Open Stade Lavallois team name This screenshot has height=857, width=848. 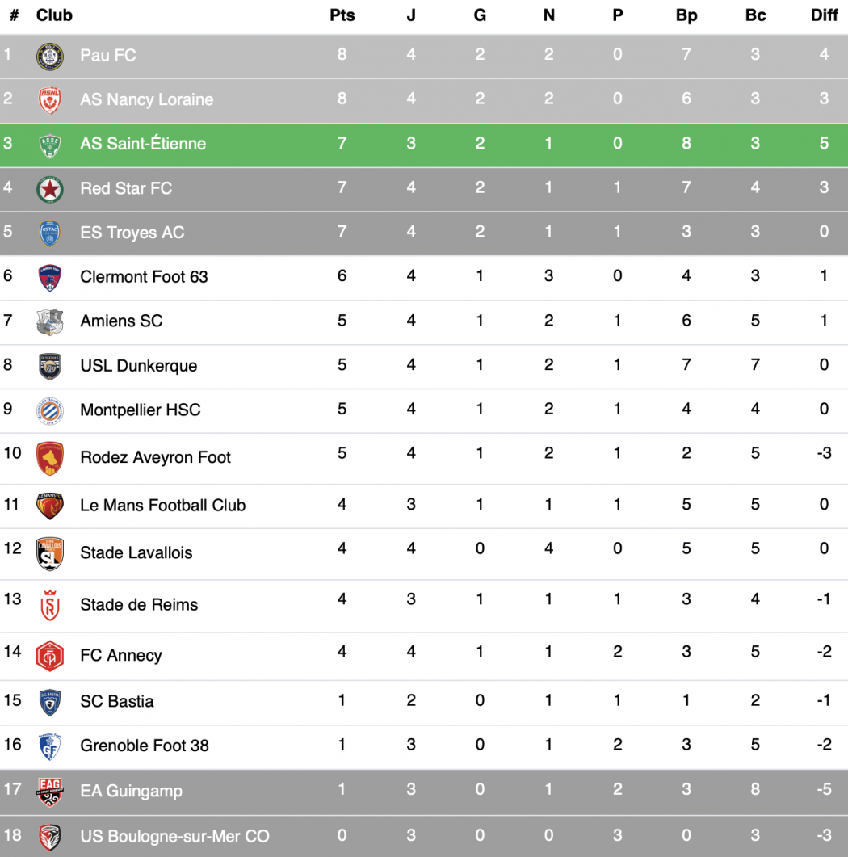pos(136,553)
